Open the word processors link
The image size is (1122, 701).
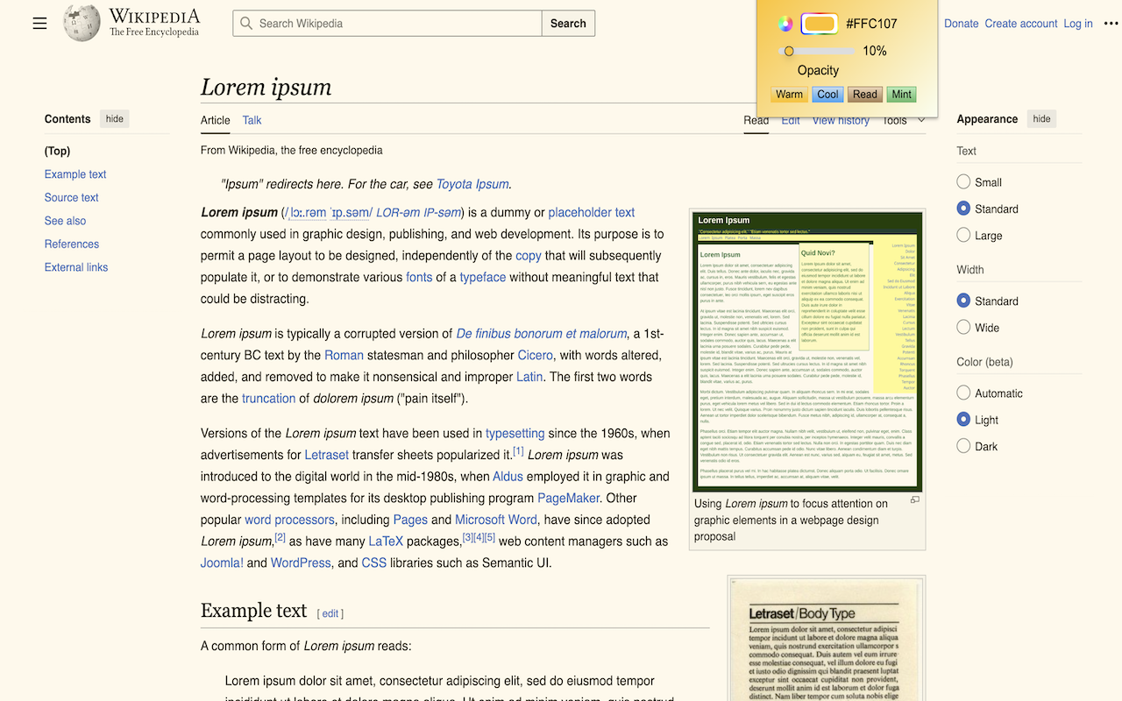pos(289,520)
